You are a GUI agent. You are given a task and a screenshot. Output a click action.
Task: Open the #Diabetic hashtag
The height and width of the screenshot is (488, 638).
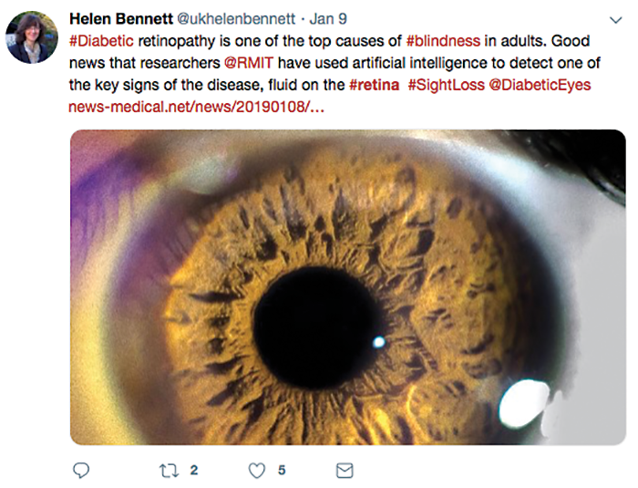point(101,41)
